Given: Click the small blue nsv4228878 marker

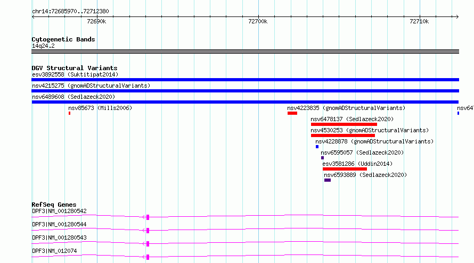Looking at the screenshot, I should click(317, 147).
